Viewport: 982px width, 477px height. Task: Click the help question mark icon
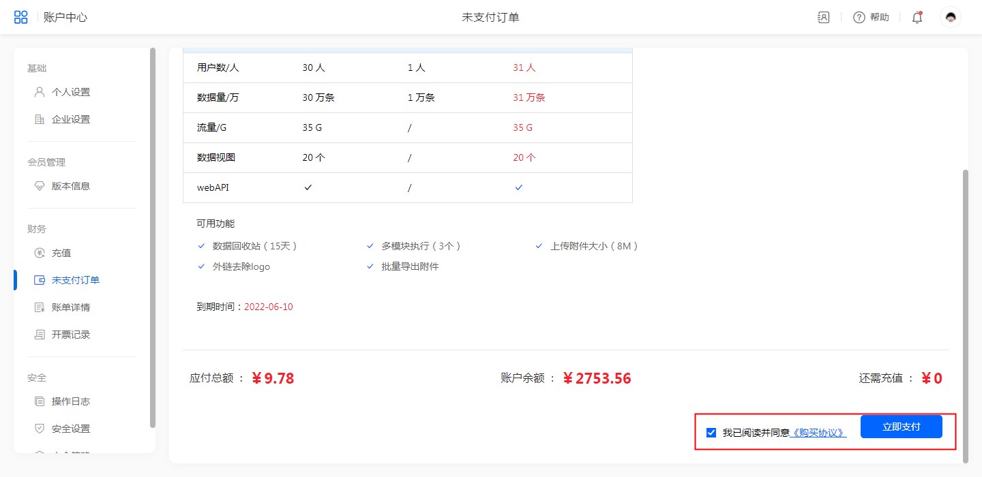[x=859, y=18]
